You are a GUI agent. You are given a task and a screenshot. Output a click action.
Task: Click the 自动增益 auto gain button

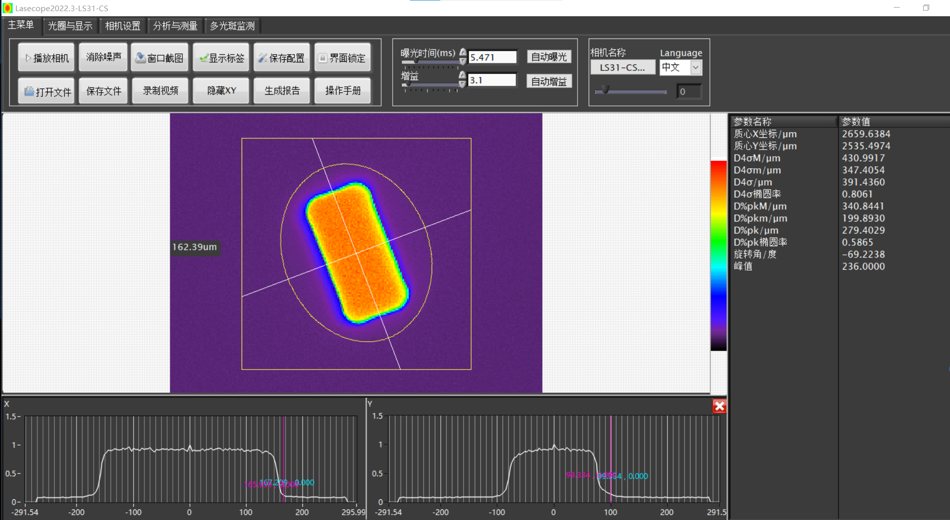549,81
